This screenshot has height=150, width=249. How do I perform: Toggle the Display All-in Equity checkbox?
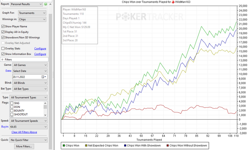3,32
